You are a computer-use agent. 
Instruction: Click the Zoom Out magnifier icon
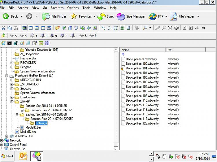pos(164,28)
